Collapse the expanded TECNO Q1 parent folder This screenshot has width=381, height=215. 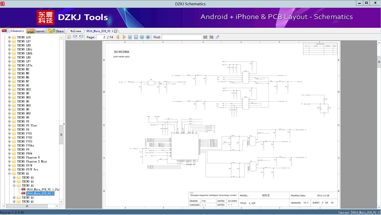coord(10,173)
